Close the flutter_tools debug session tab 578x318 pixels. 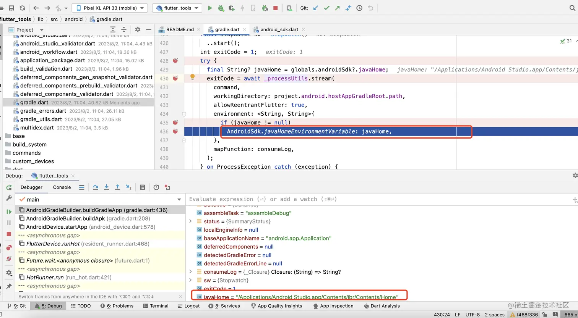coord(73,176)
